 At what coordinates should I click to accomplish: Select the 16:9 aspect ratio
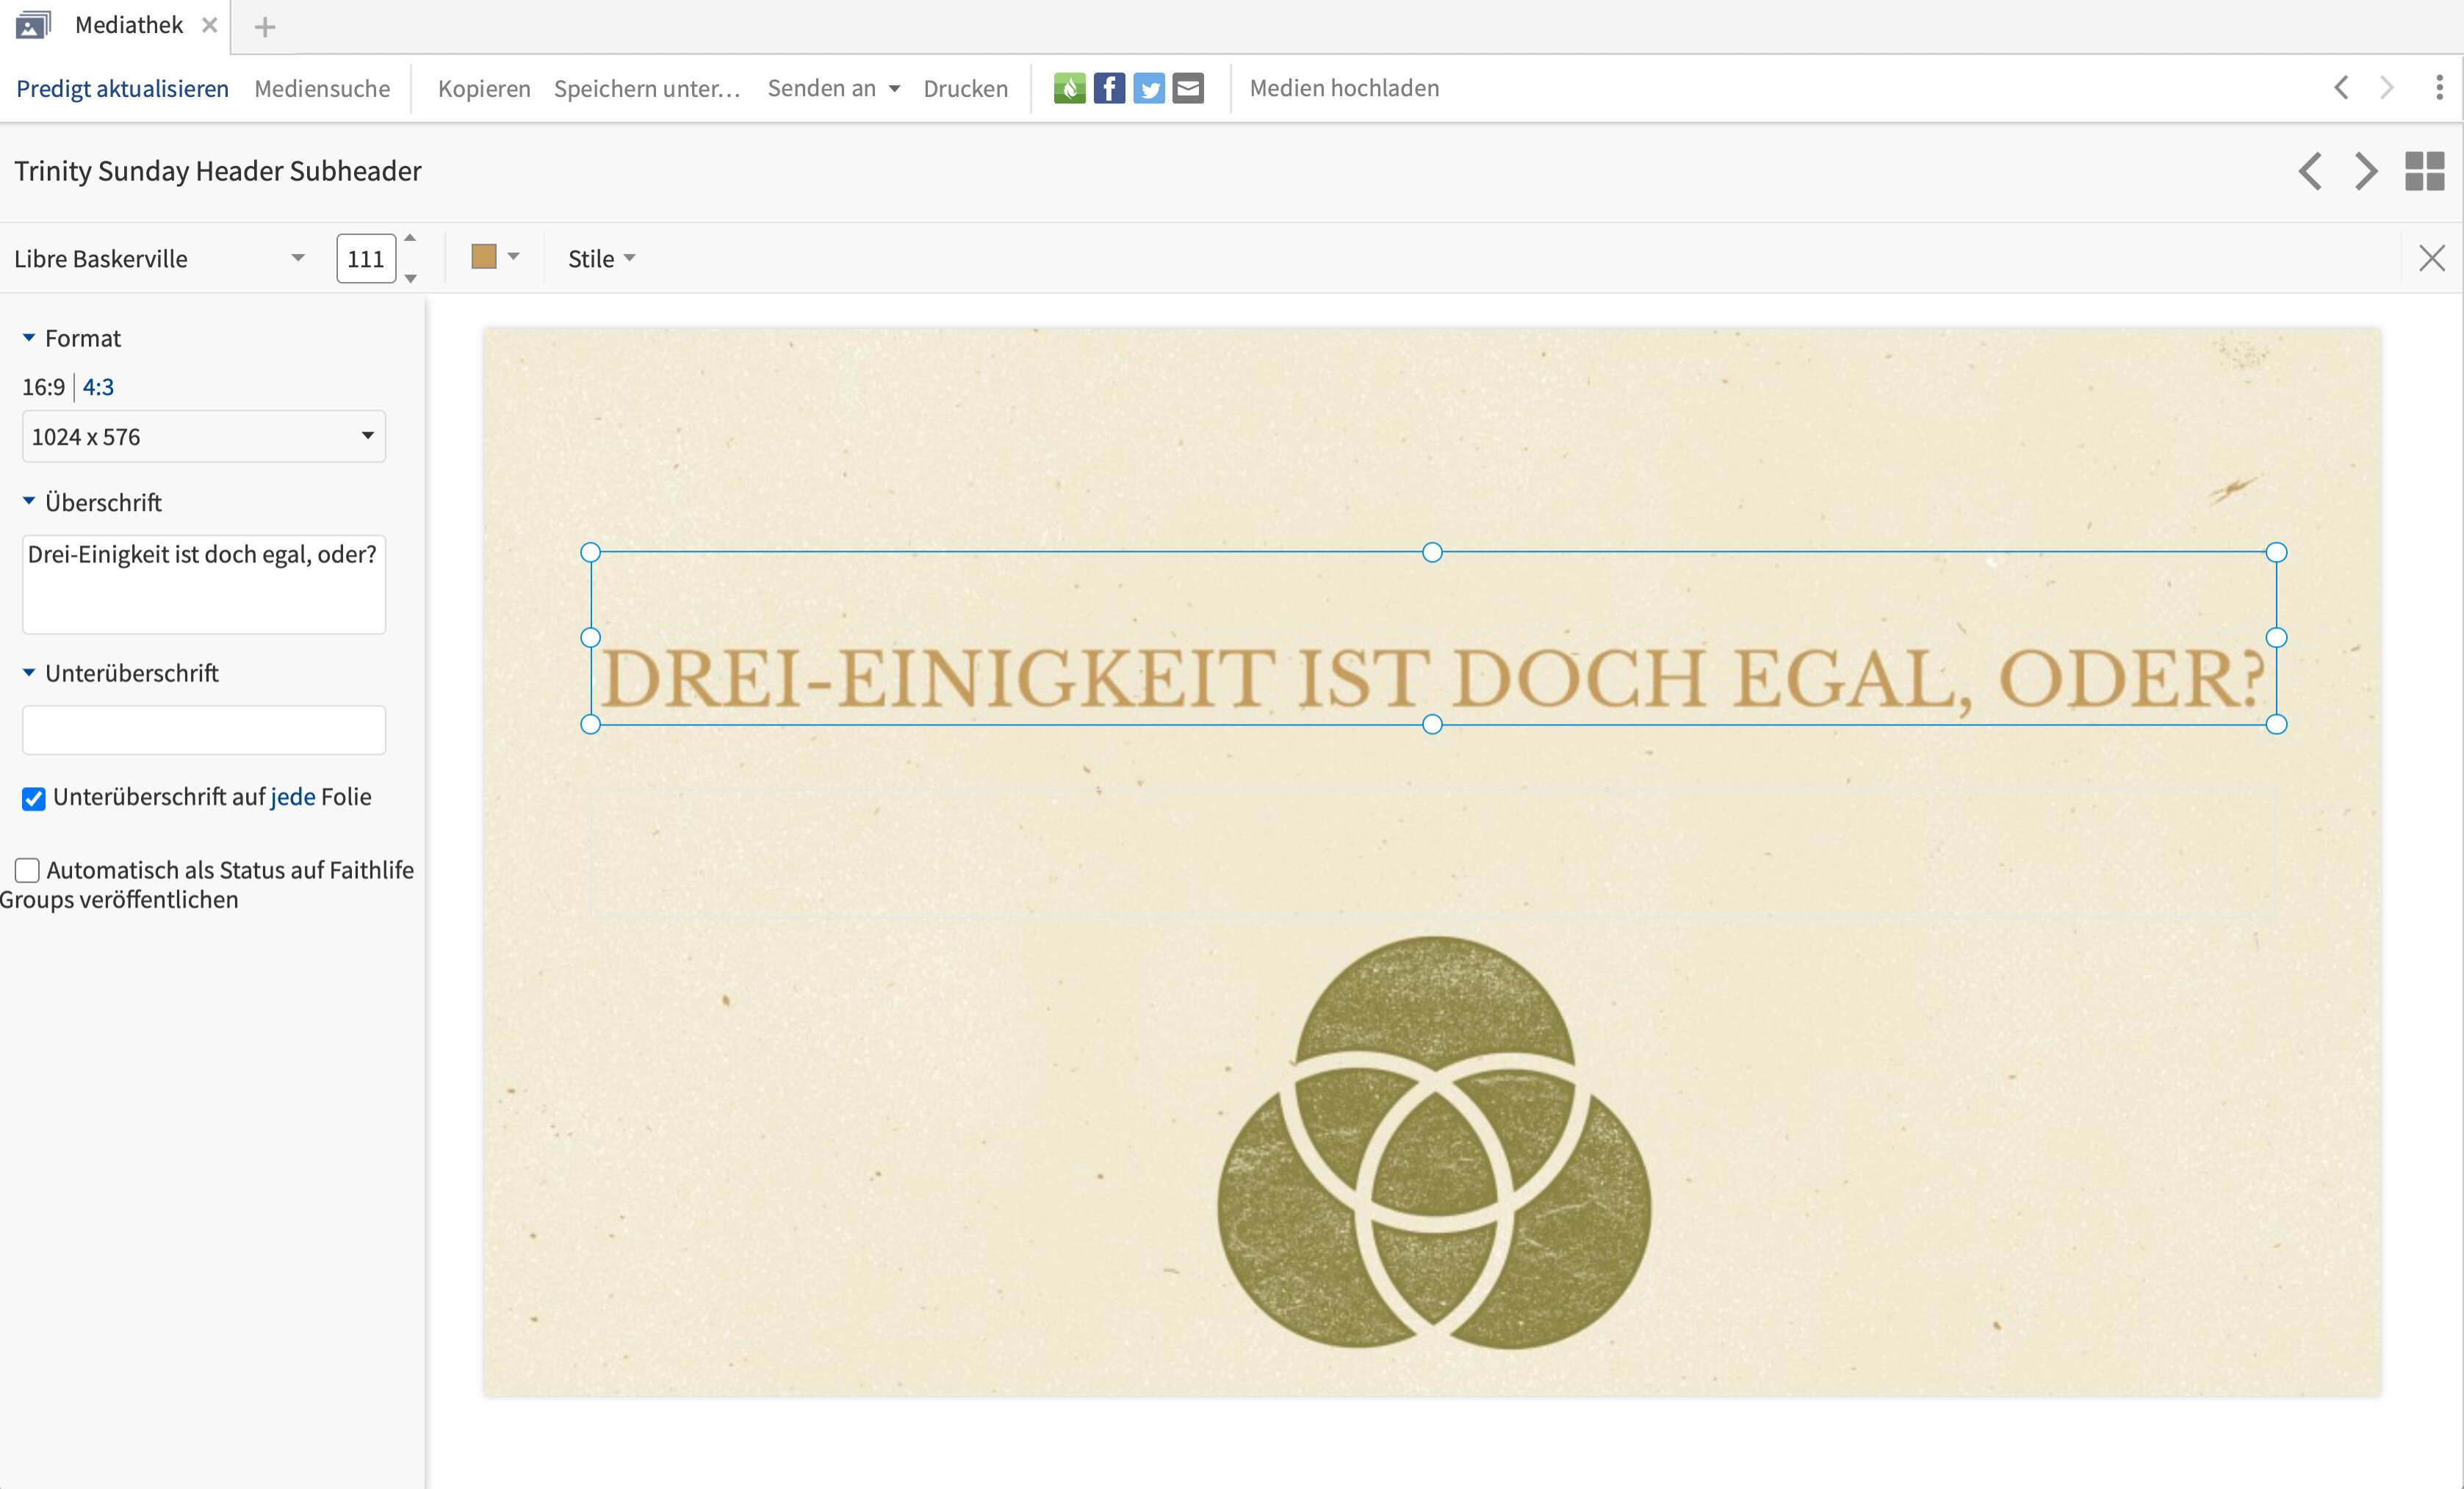tap(43, 387)
